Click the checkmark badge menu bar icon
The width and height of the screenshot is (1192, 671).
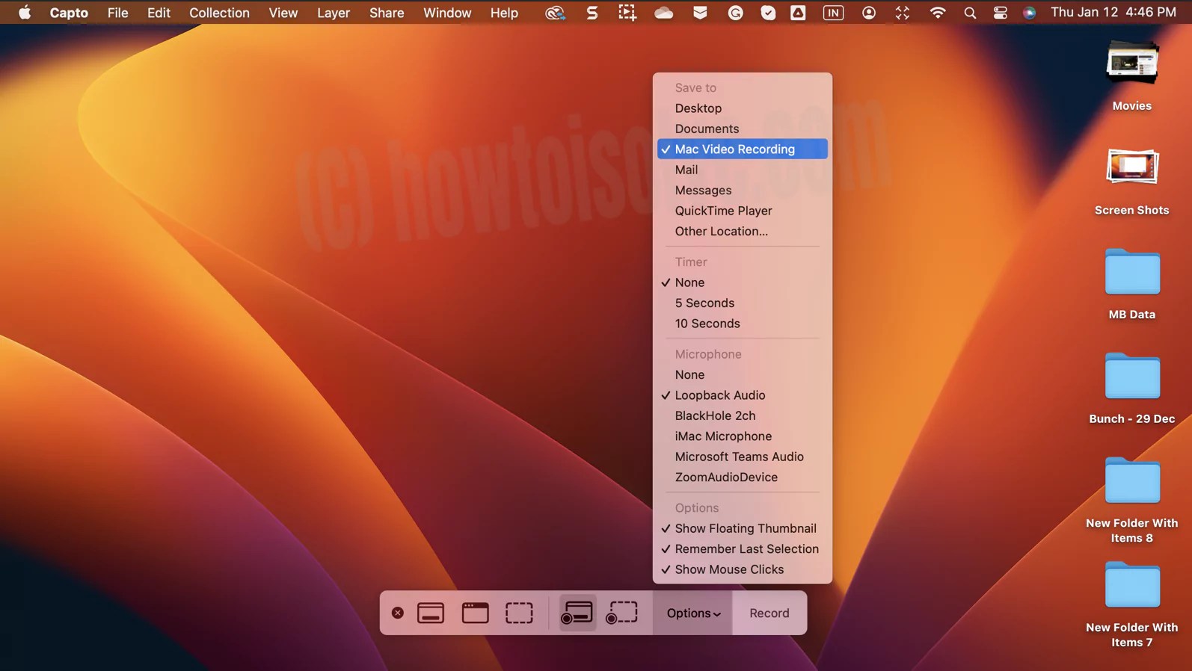(x=768, y=13)
